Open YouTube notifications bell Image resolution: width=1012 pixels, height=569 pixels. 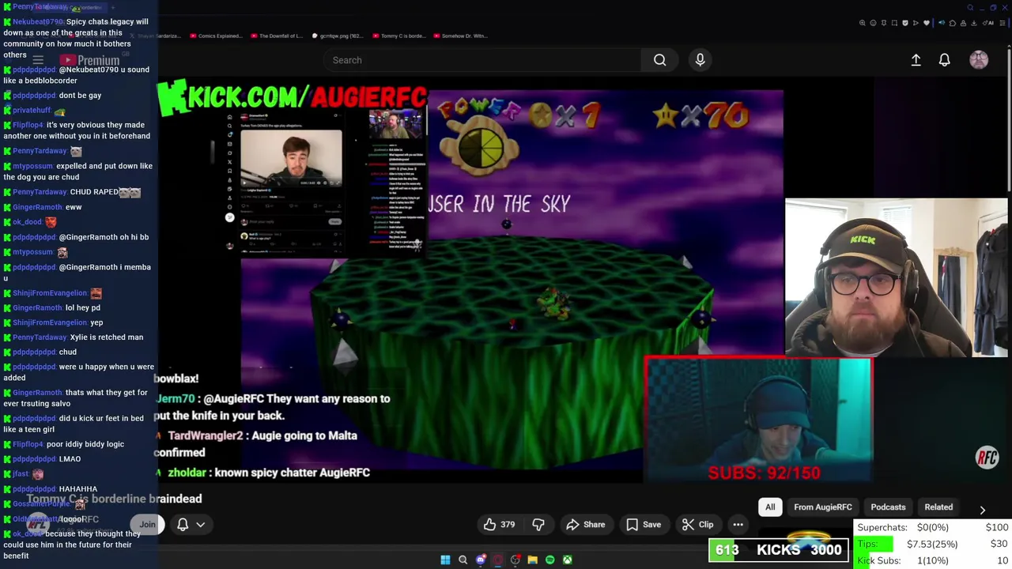[x=944, y=60]
